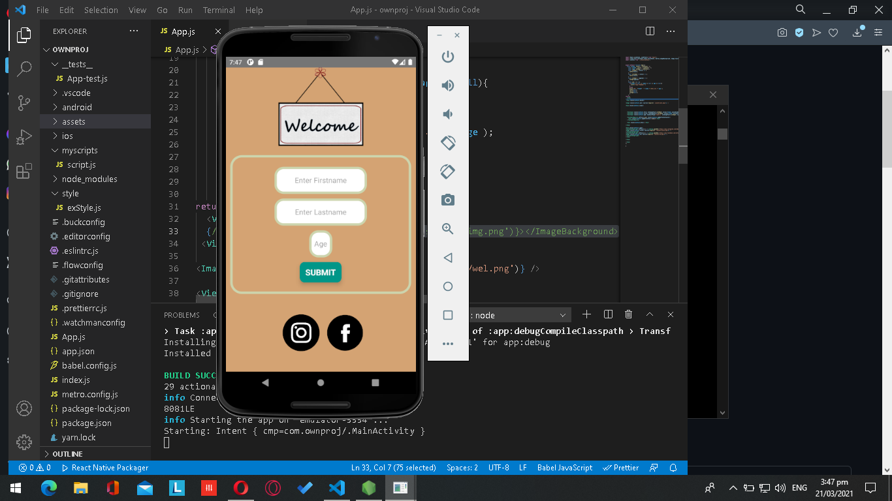The width and height of the screenshot is (892, 501).
Task: Open the Selection menu
Action: 101,10
